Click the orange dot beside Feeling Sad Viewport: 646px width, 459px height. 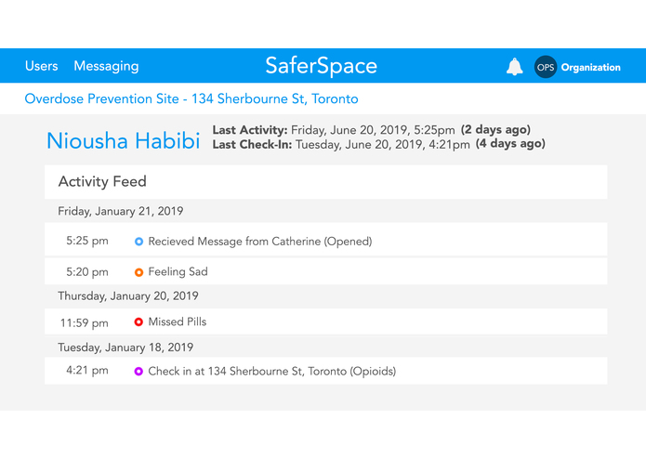point(138,272)
